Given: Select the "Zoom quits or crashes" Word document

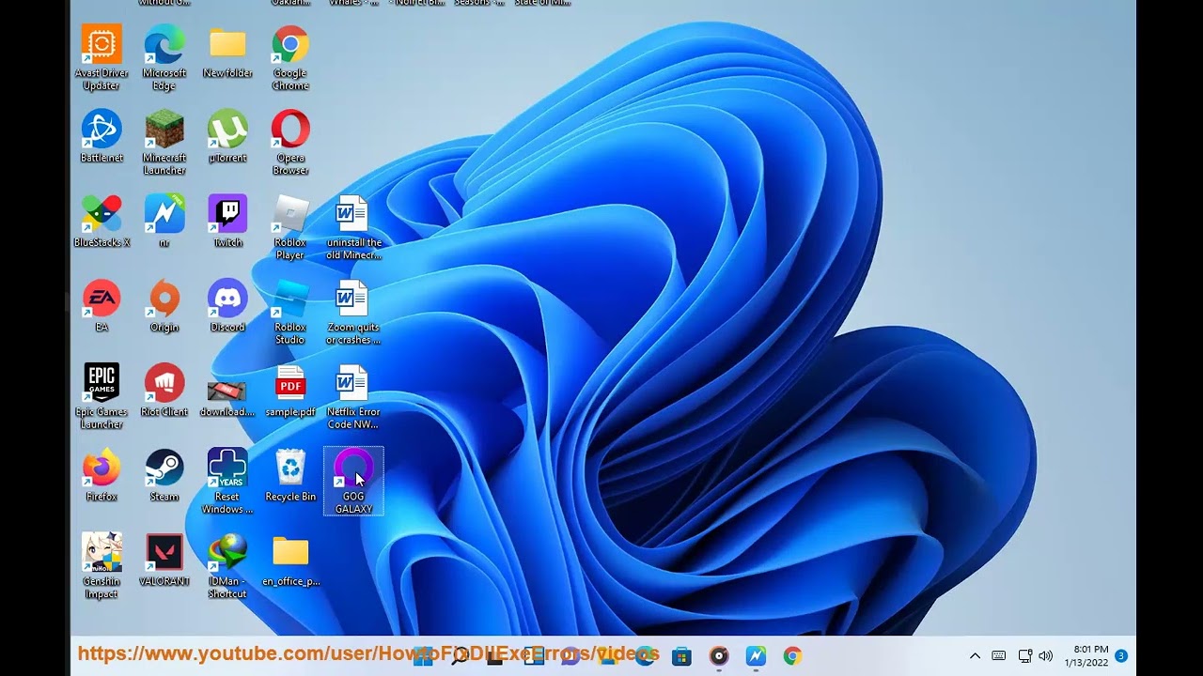Looking at the screenshot, I should 353,312.
